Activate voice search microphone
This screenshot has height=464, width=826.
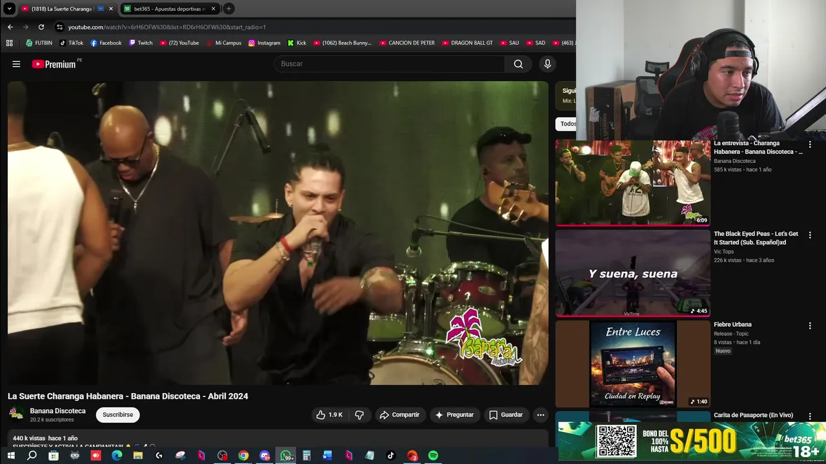547,64
